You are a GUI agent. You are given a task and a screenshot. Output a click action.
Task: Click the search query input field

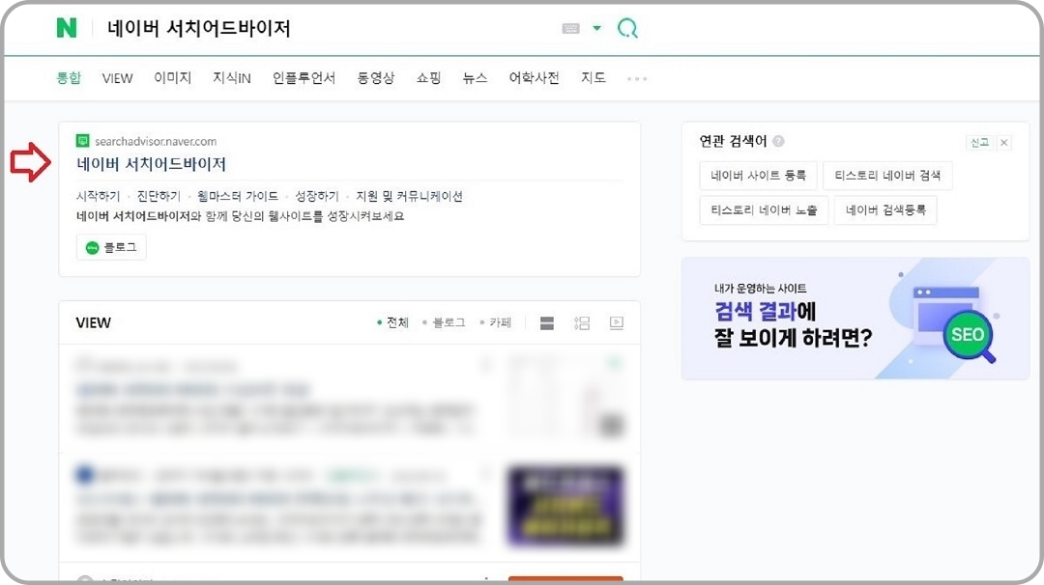[290, 29]
